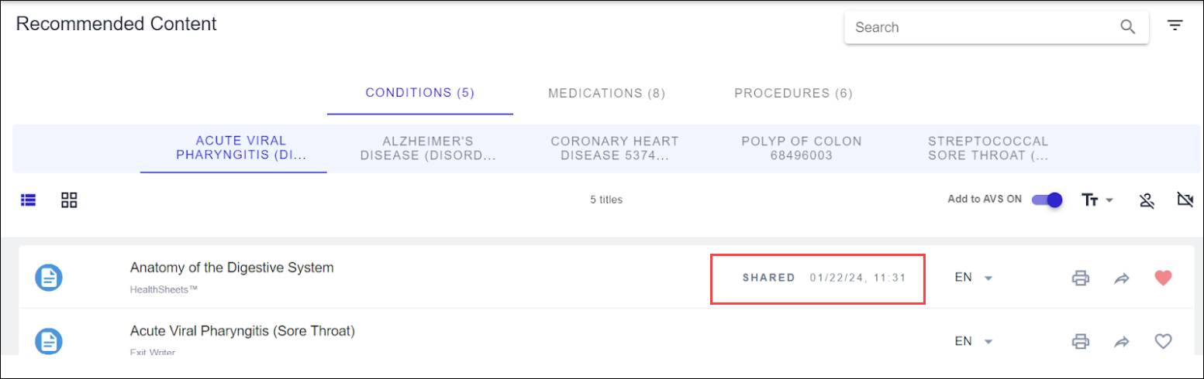Image resolution: width=1204 pixels, height=379 pixels.
Task: Favorite Acute Viral Pharyngitis with heart
Action: tap(1162, 341)
